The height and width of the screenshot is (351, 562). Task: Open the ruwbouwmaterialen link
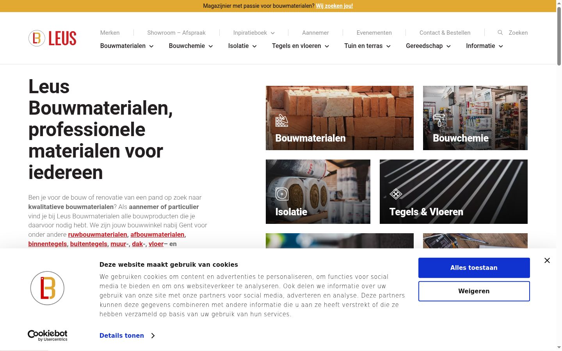click(x=98, y=234)
